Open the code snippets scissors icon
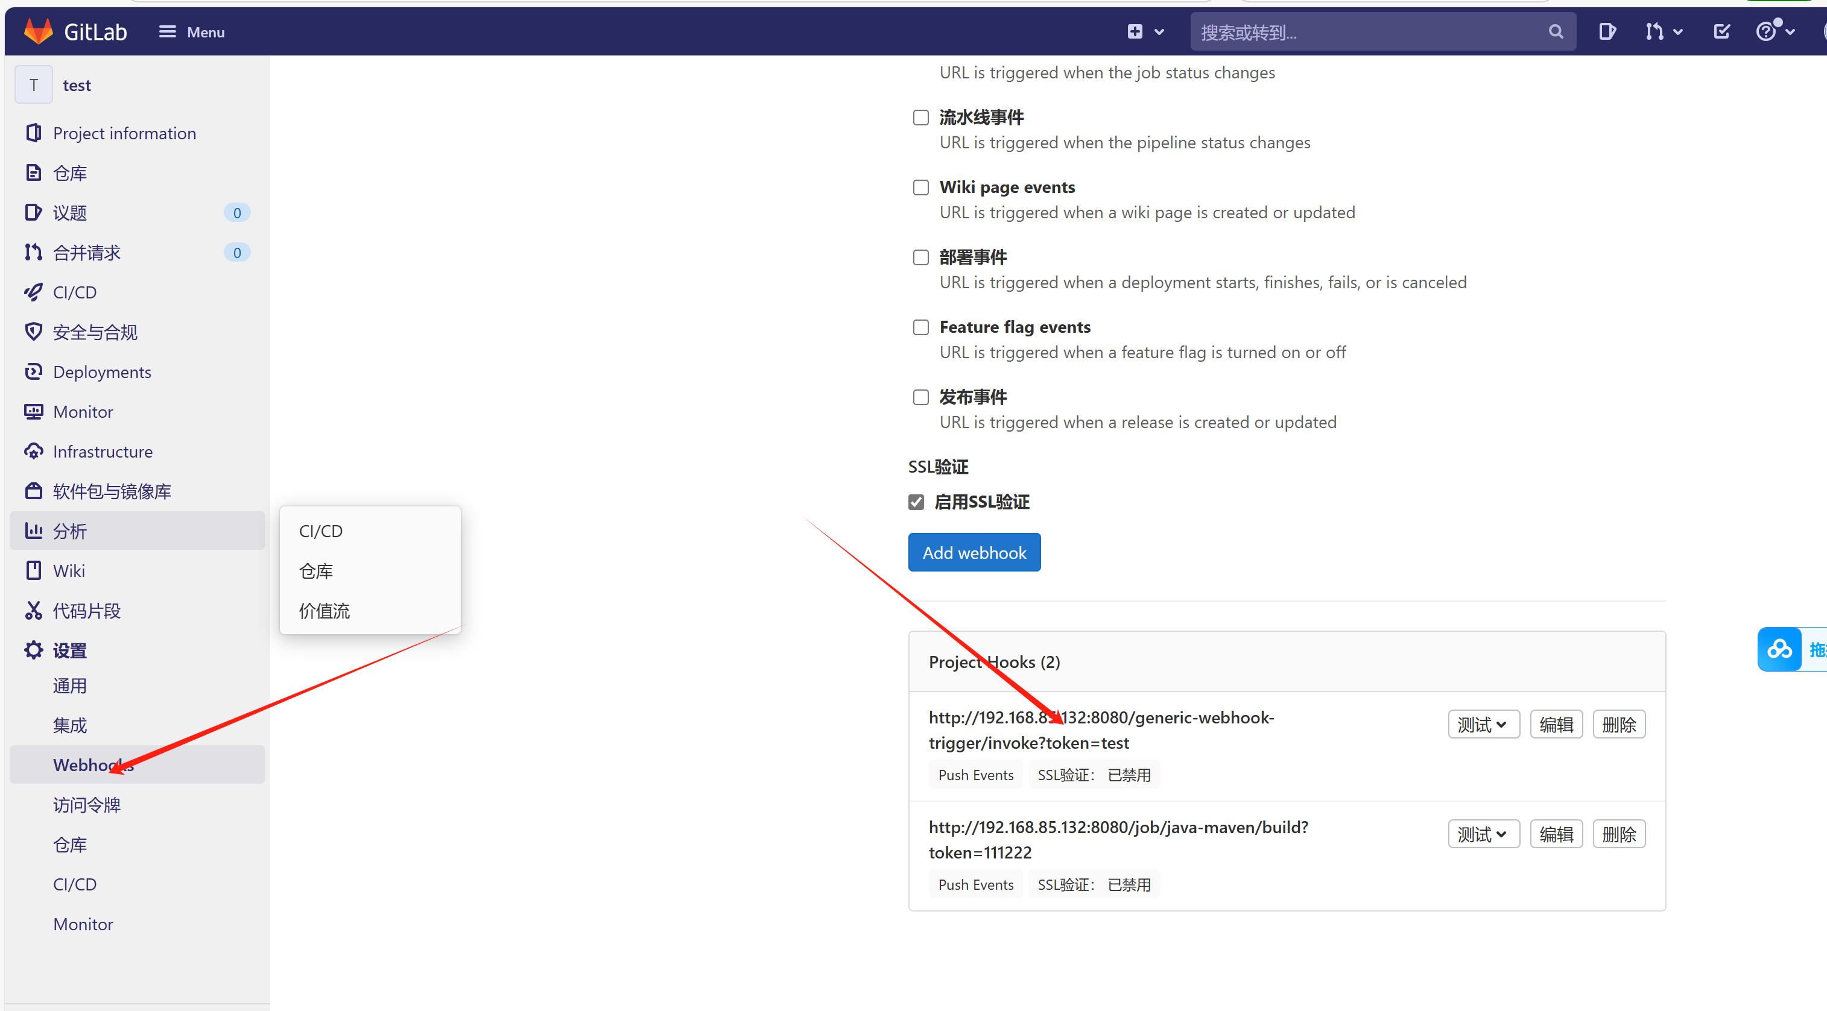The width and height of the screenshot is (1827, 1011). click(x=33, y=611)
